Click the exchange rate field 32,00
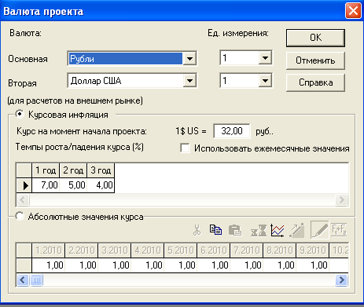 pyautogui.click(x=232, y=131)
